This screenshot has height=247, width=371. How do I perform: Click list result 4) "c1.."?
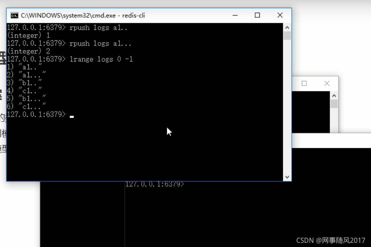pos(24,90)
